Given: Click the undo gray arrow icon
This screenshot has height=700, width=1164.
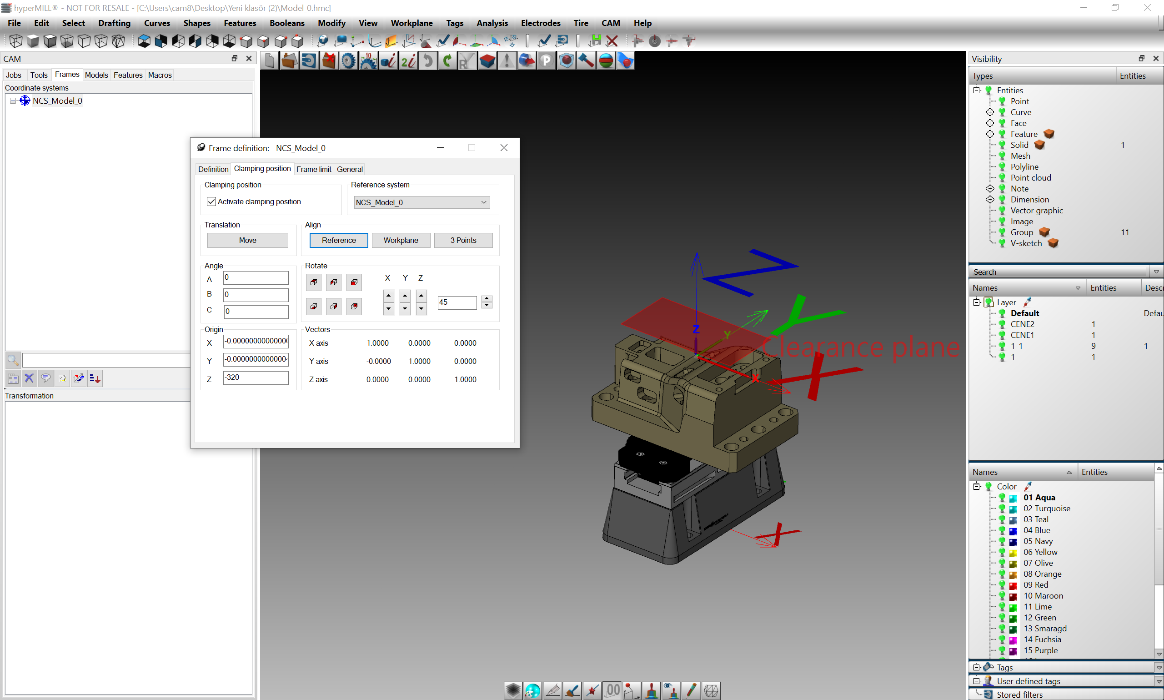Looking at the screenshot, I should 427,61.
